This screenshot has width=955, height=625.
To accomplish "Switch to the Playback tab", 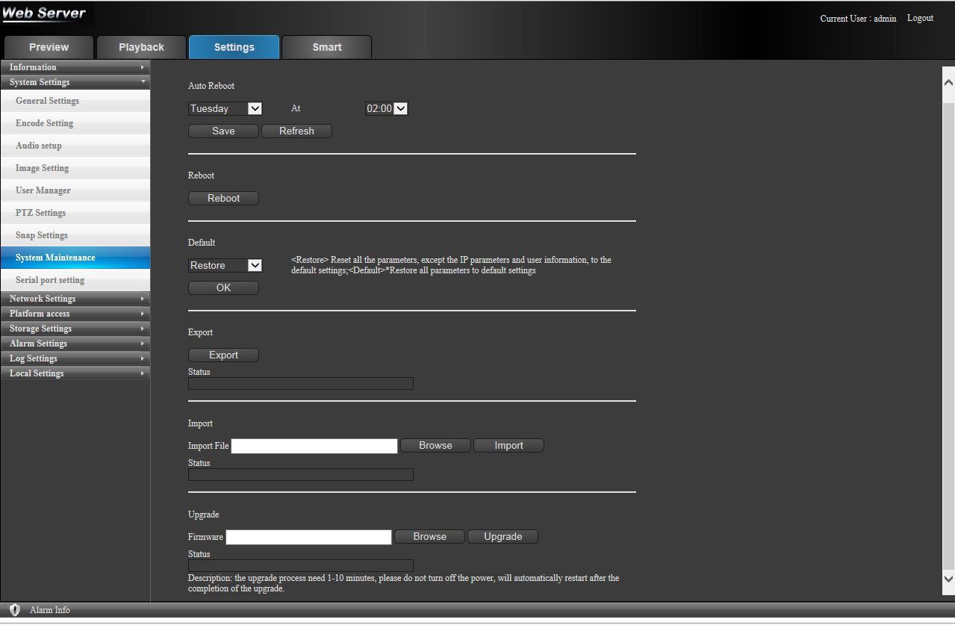I will pyautogui.click(x=141, y=47).
